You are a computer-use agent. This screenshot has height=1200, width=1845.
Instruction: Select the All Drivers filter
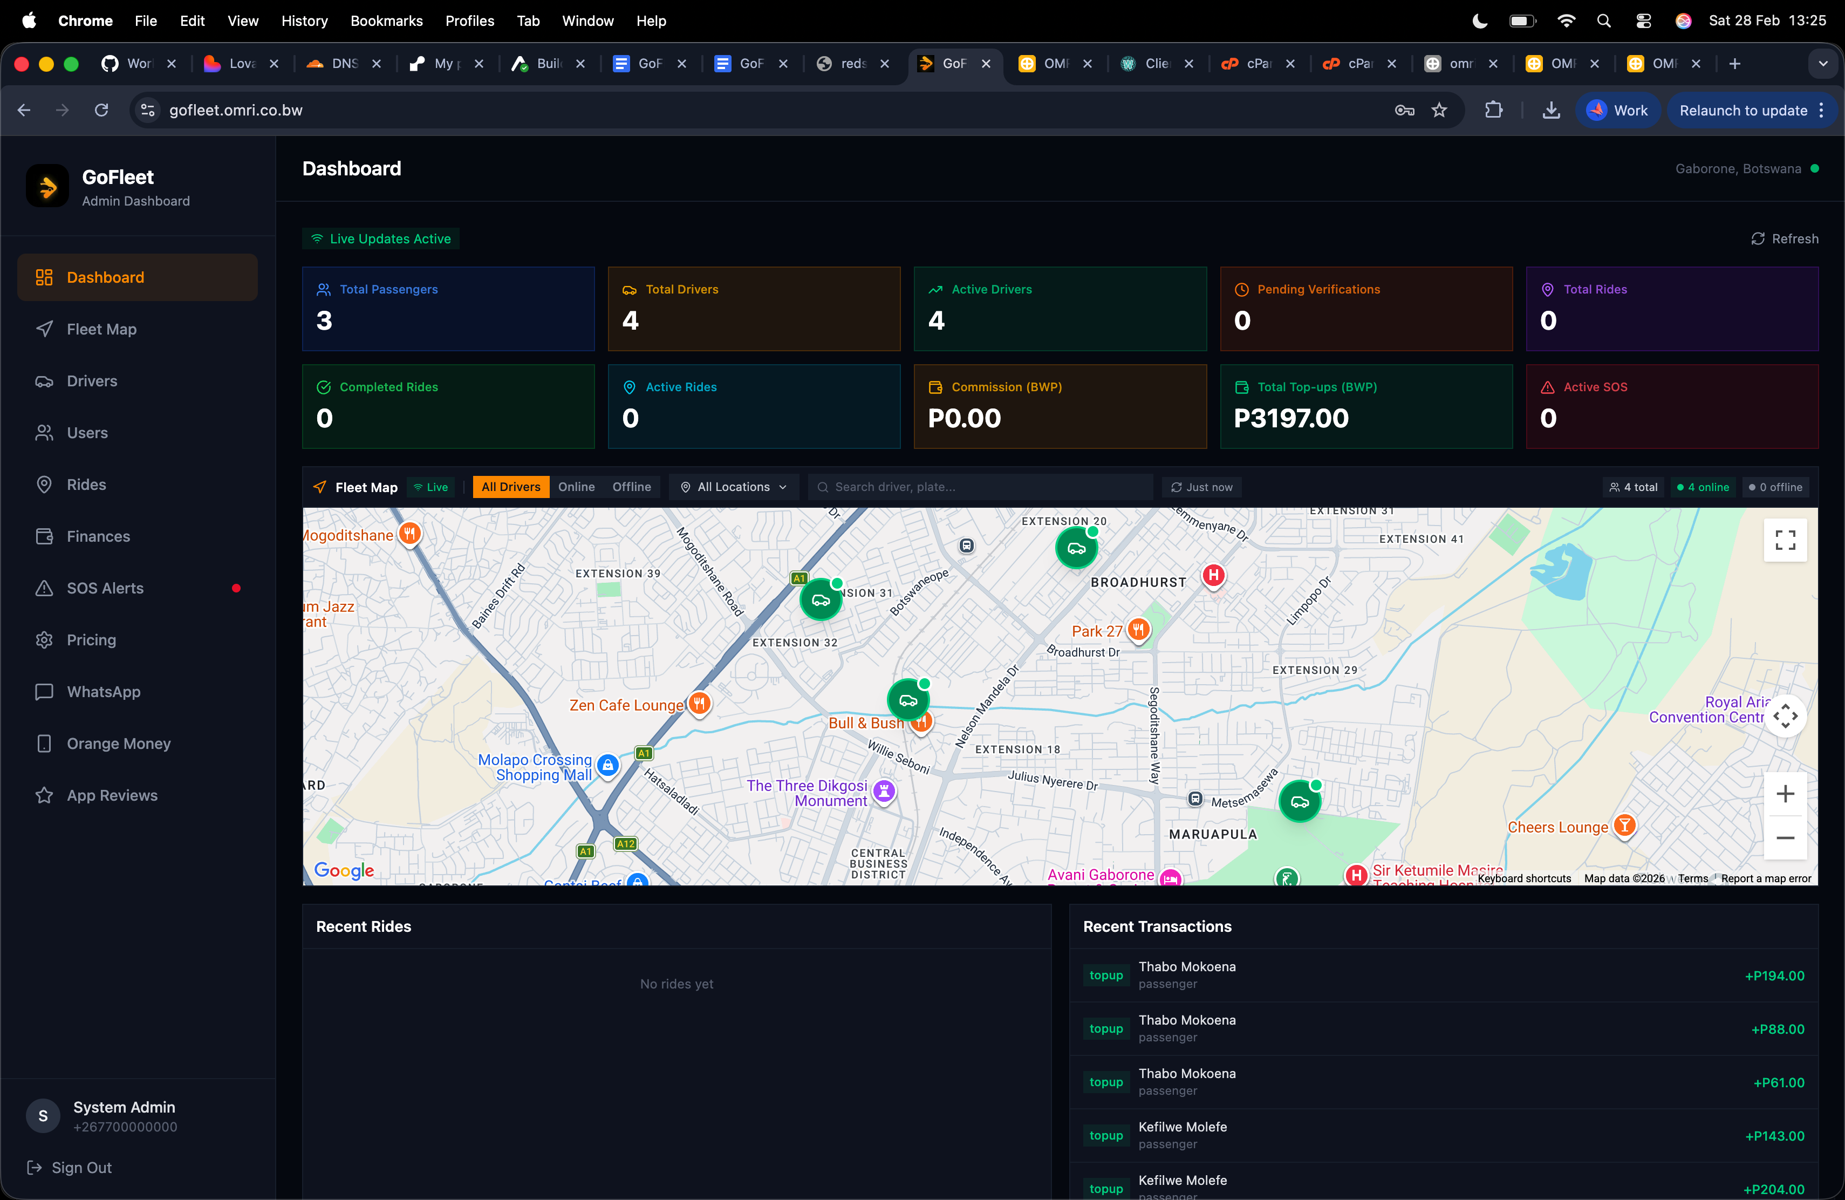[511, 487]
